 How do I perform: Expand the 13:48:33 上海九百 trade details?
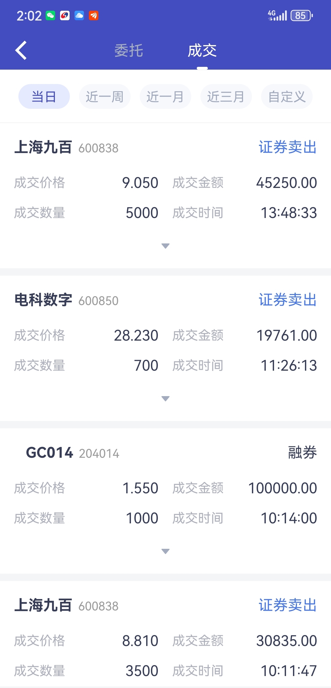[x=165, y=246]
